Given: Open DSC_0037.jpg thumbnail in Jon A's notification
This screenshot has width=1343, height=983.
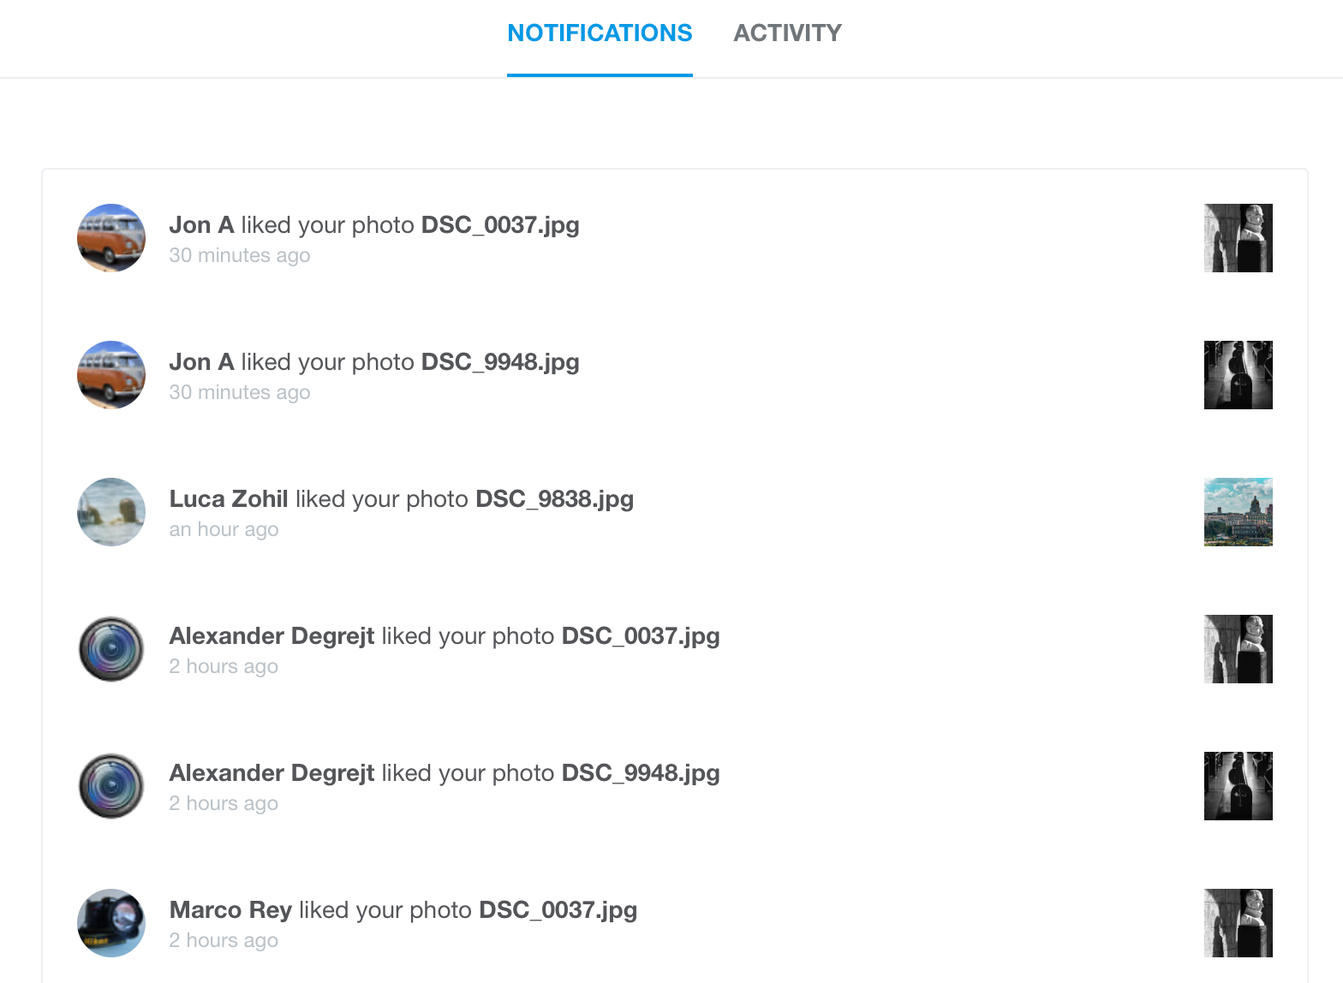Looking at the screenshot, I should (x=1238, y=238).
